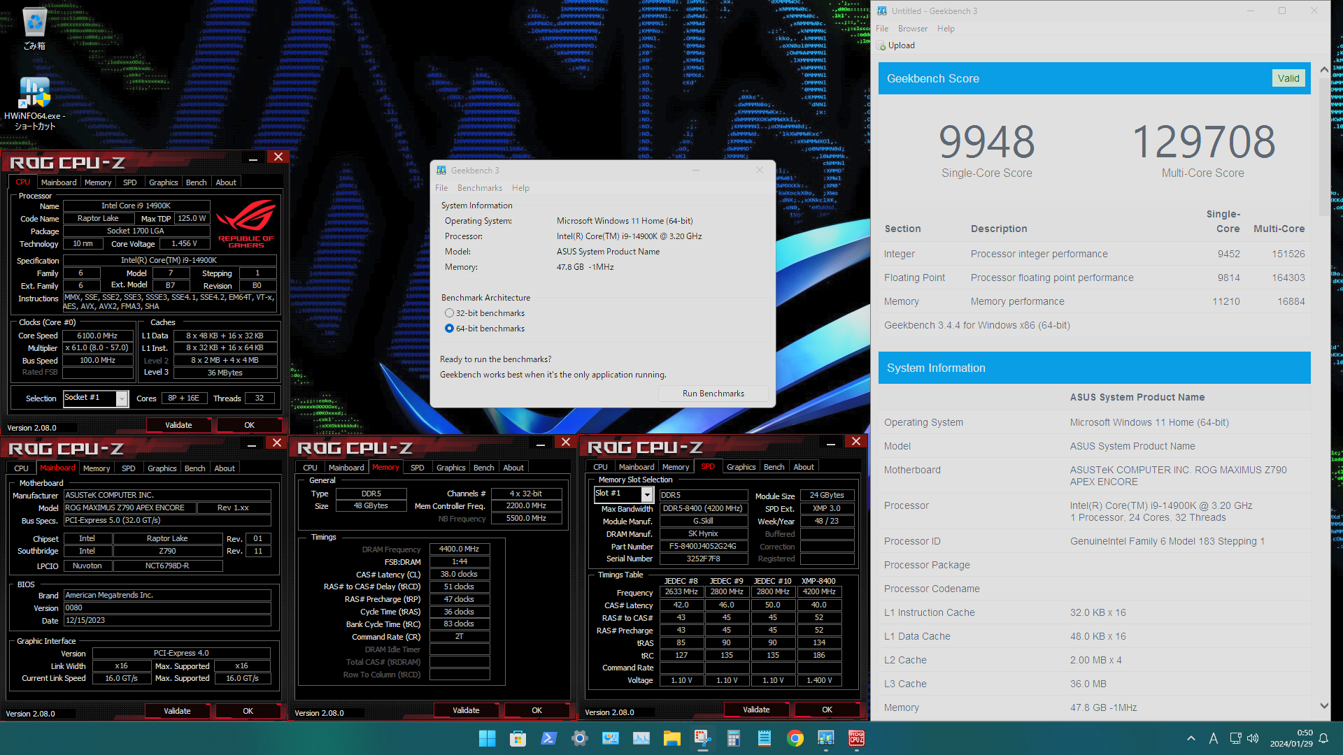Open the Recycle Bin desktop icon
Image resolution: width=1343 pixels, height=755 pixels.
[x=34, y=28]
